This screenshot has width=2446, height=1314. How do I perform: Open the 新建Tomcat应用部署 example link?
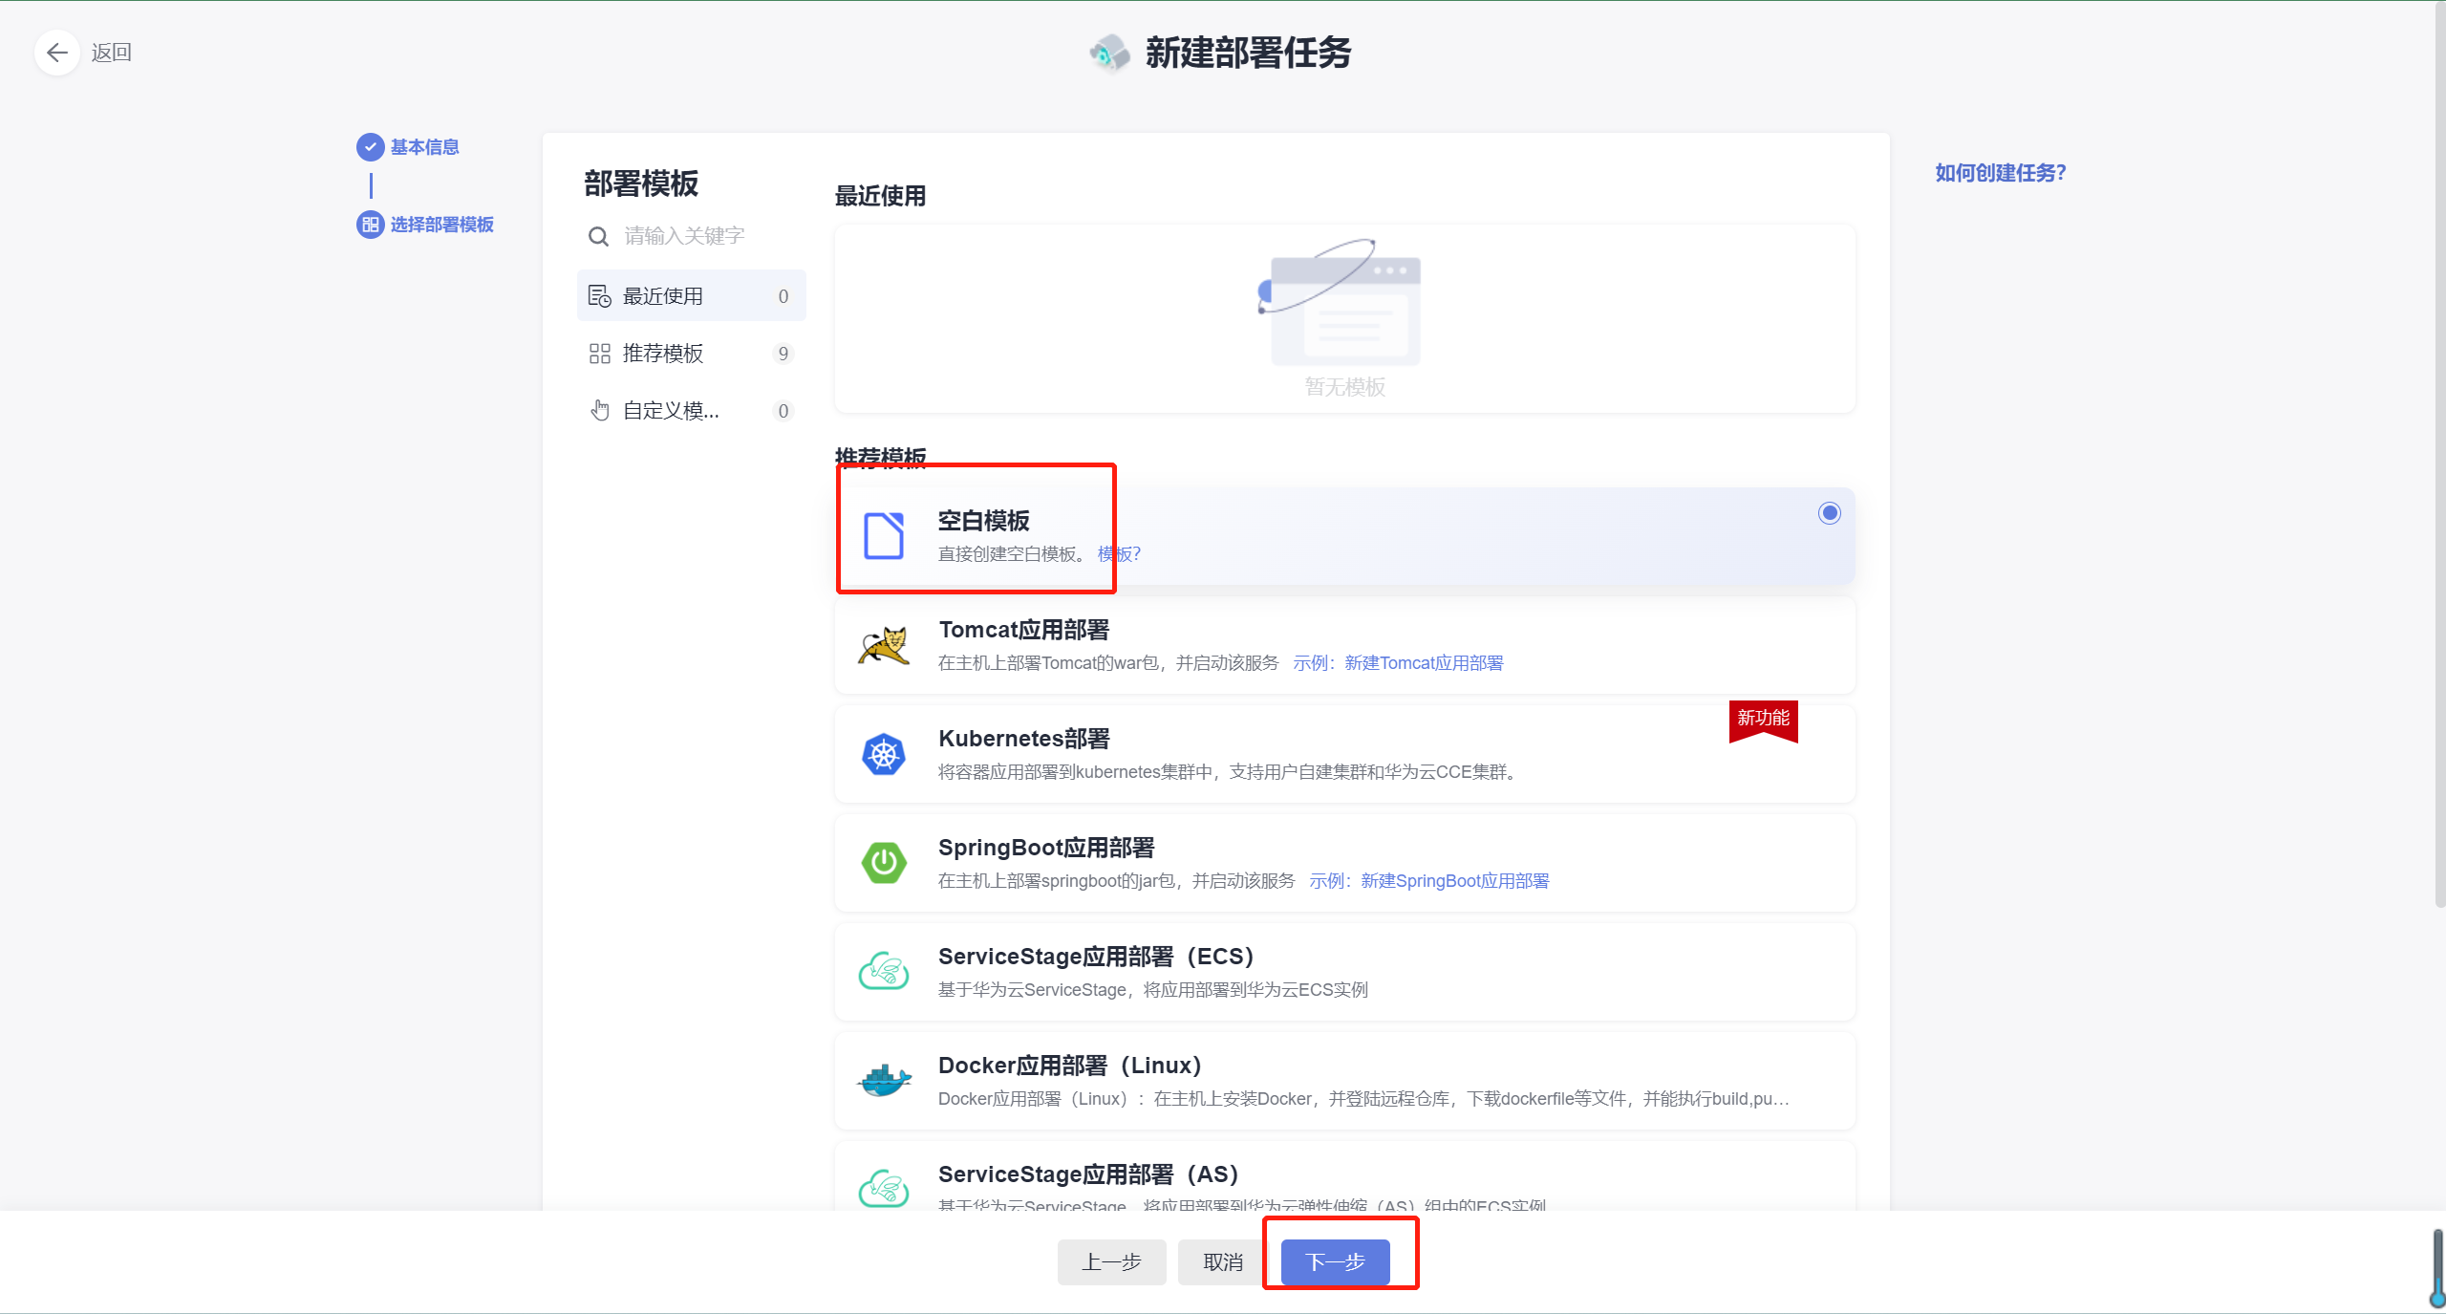click(1424, 663)
